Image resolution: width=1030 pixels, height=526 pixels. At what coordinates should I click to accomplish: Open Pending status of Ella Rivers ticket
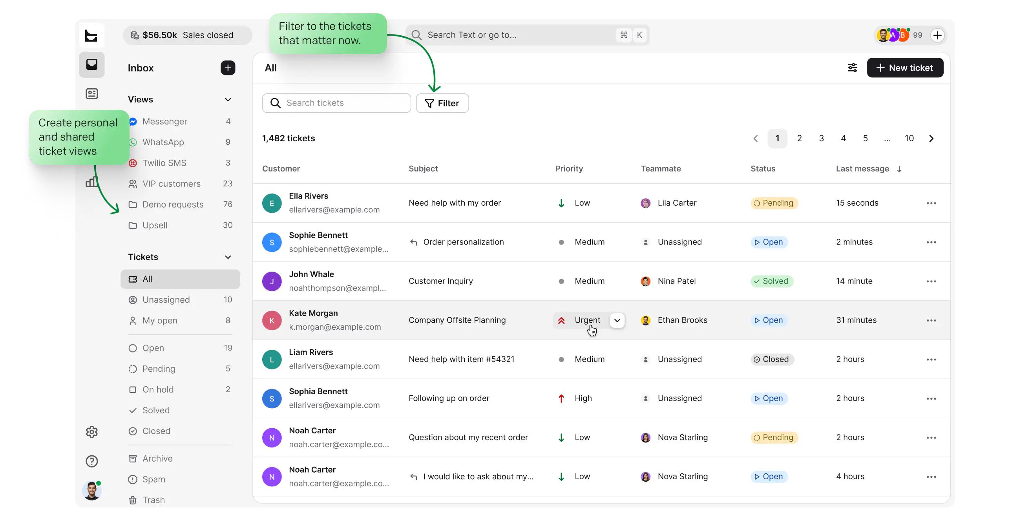tap(774, 203)
